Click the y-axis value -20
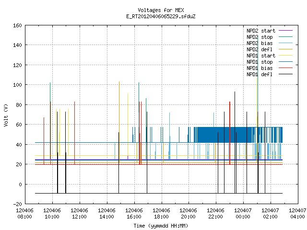 pyautogui.click(x=17, y=204)
